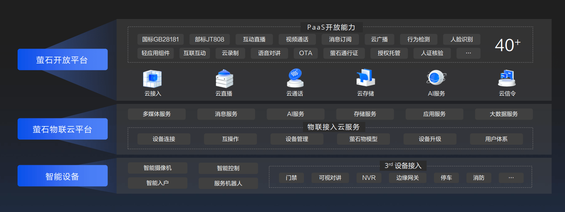Choose the 萤石物模型 chip
This screenshot has height=212, width=565.
[x=364, y=139]
